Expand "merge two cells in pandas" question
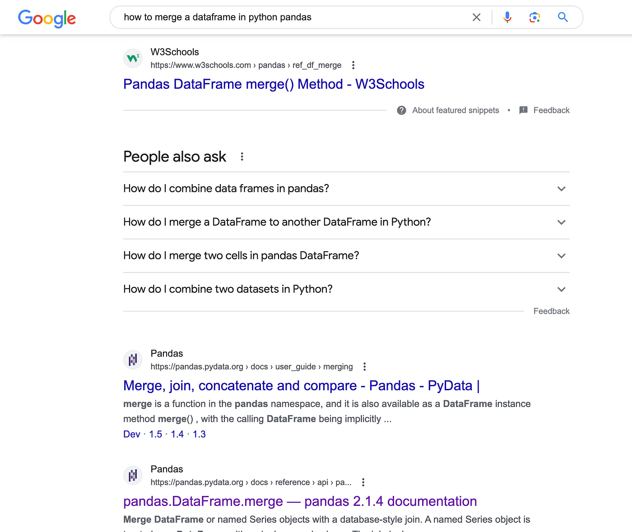 [561, 256]
